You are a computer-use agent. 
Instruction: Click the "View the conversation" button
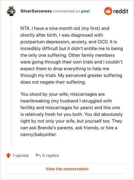pyautogui.click(x=67, y=169)
